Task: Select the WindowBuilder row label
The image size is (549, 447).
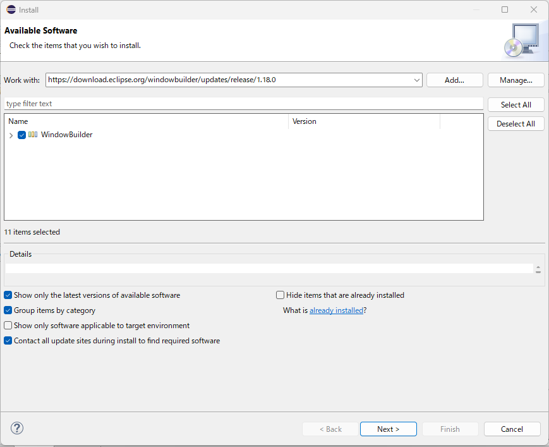Action: pyautogui.click(x=66, y=135)
